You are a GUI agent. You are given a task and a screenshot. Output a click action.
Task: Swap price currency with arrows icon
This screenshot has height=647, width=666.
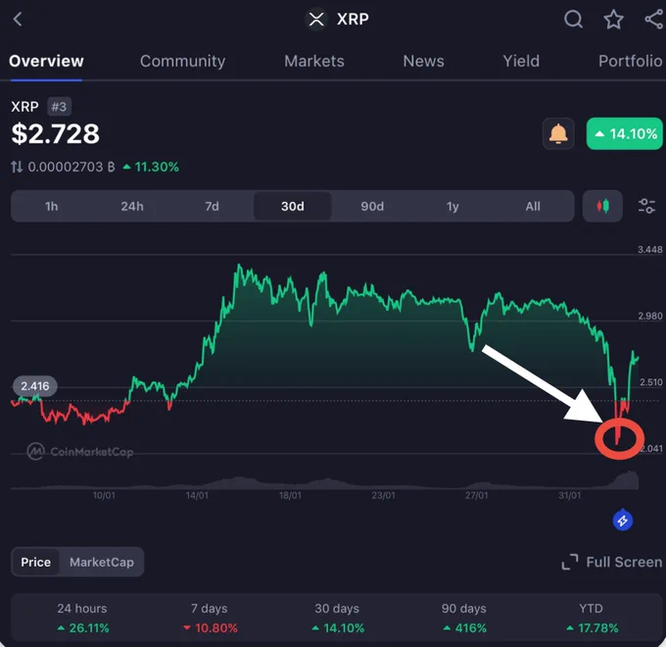pyautogui.click(x=17, y=167)
